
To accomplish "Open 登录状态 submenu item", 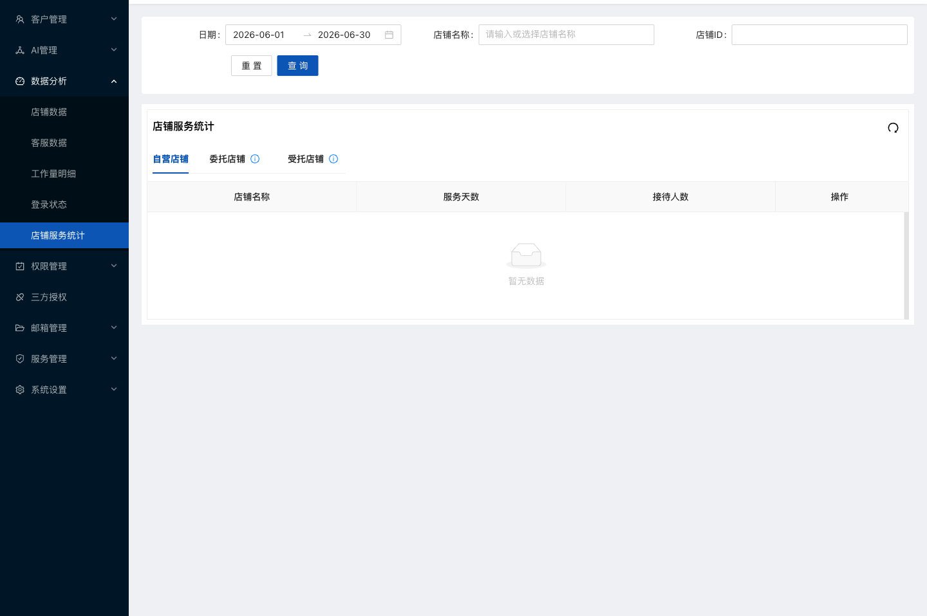I will pyautogui.click(x=64, y=204).
